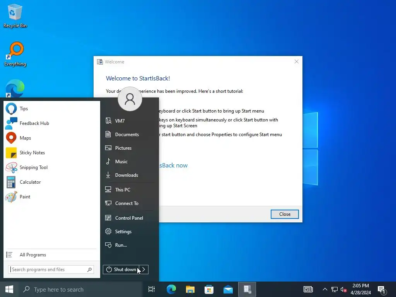Open Tips from the Start menu
396x297 pixels.
pyautogui.click(x=52, y=109)
